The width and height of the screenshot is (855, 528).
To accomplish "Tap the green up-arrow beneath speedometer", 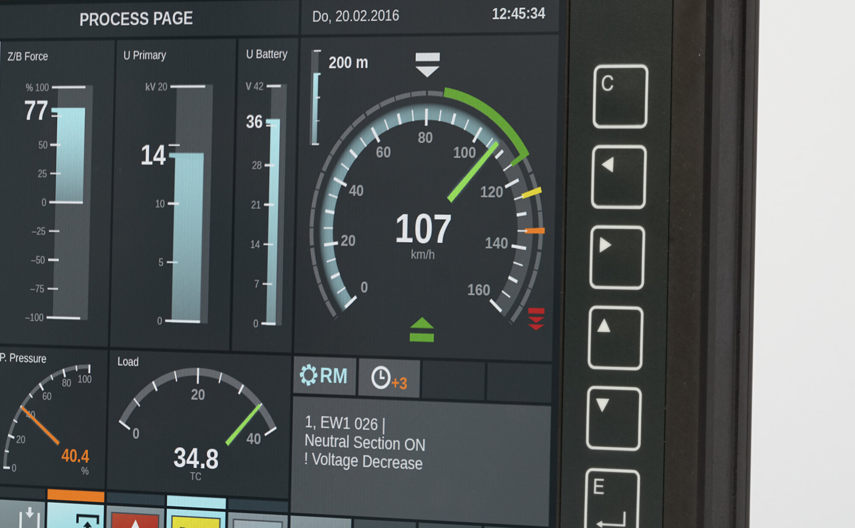I will (x=422, y=330).
